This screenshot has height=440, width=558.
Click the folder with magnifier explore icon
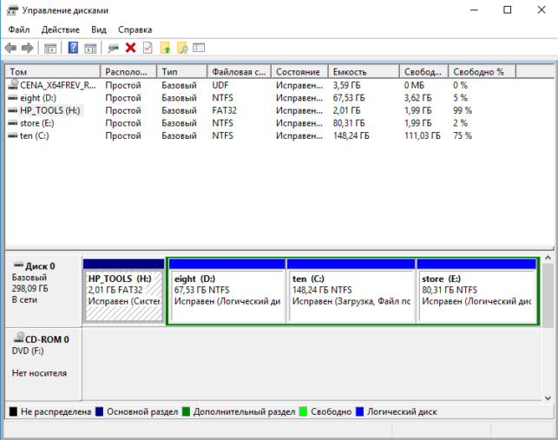pyautogui.click(x=182, y=48)
